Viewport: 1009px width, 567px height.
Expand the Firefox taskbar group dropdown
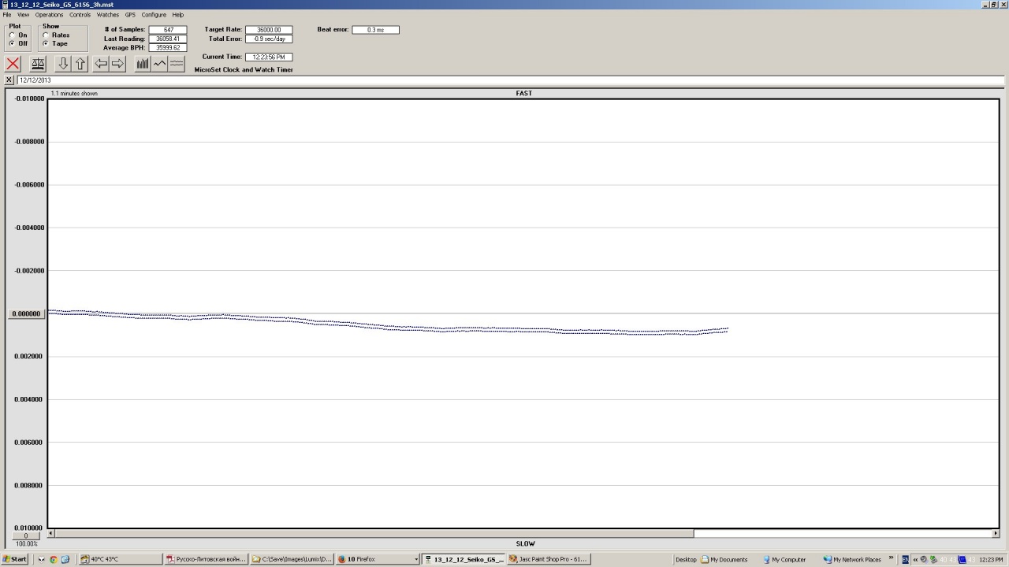click(x=415, y=559)
